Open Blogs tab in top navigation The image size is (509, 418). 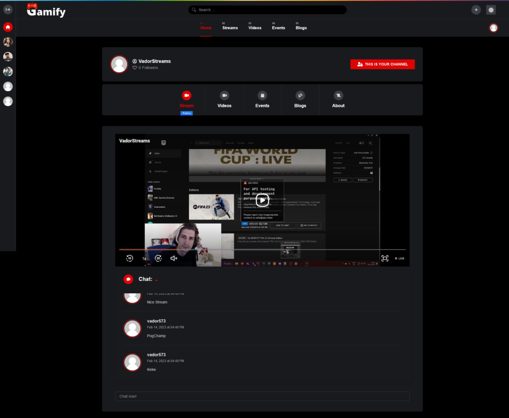coord(301,28)
